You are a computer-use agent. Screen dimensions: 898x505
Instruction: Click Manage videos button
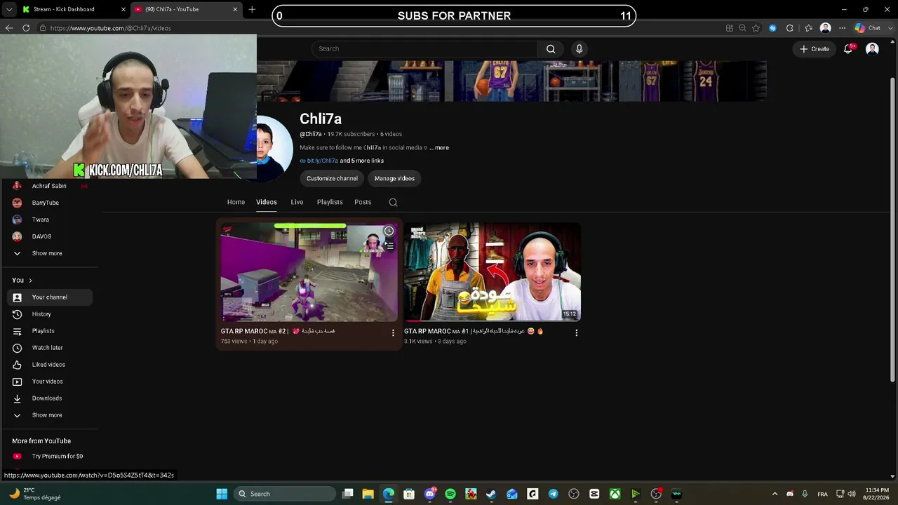[x=394, y=178]
